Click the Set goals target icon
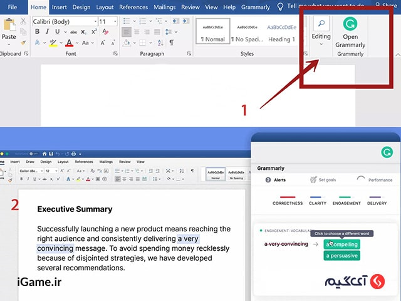401x301 pixels. [313, 179]
